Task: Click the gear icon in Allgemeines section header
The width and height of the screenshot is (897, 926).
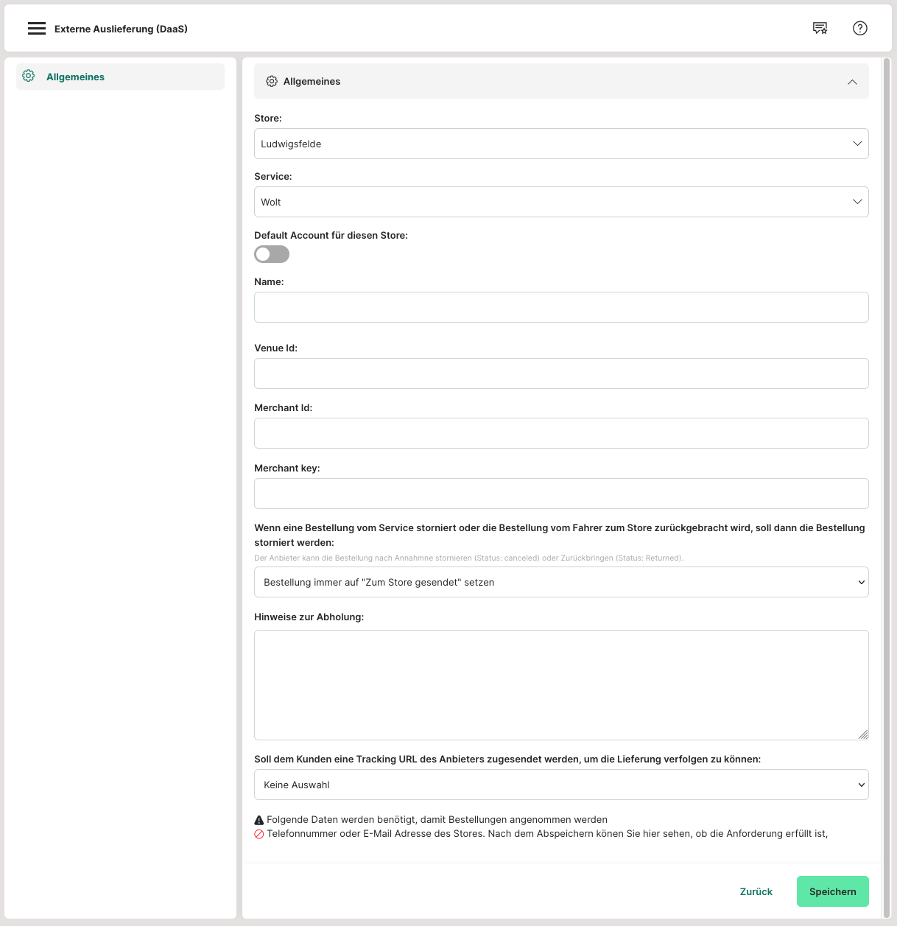Action: pyautogui.click(x=272, y=81)
